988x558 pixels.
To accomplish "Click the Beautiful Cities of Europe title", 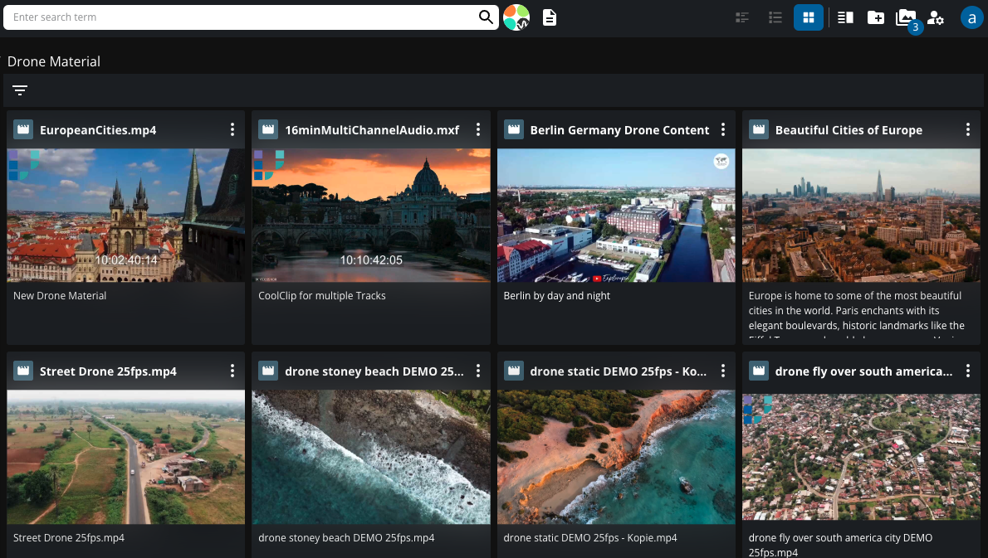I will coord(848,130).
